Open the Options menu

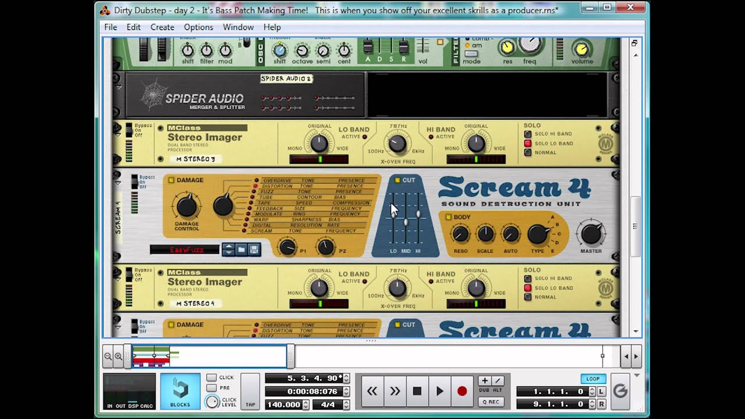tap(198, 27)
